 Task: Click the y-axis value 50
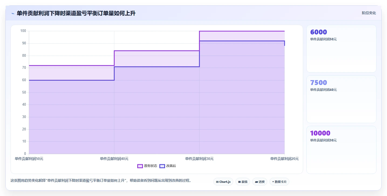24,92
